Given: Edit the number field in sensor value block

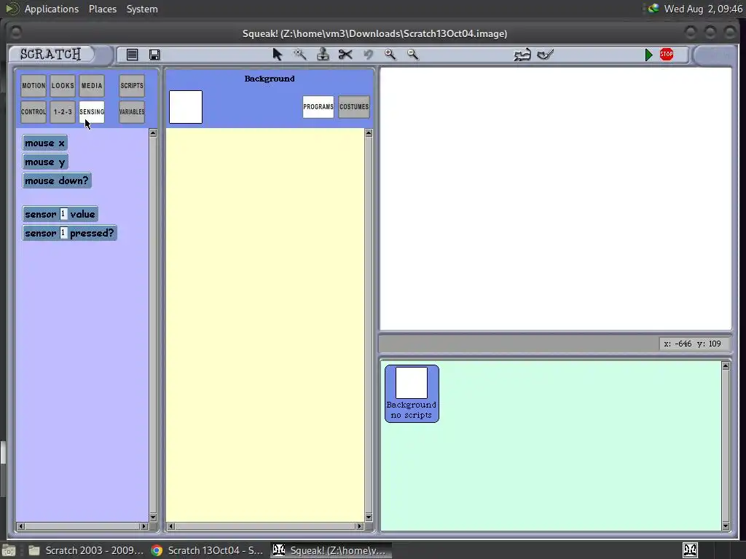Looking at the screenshot, I should coord(63,214).
